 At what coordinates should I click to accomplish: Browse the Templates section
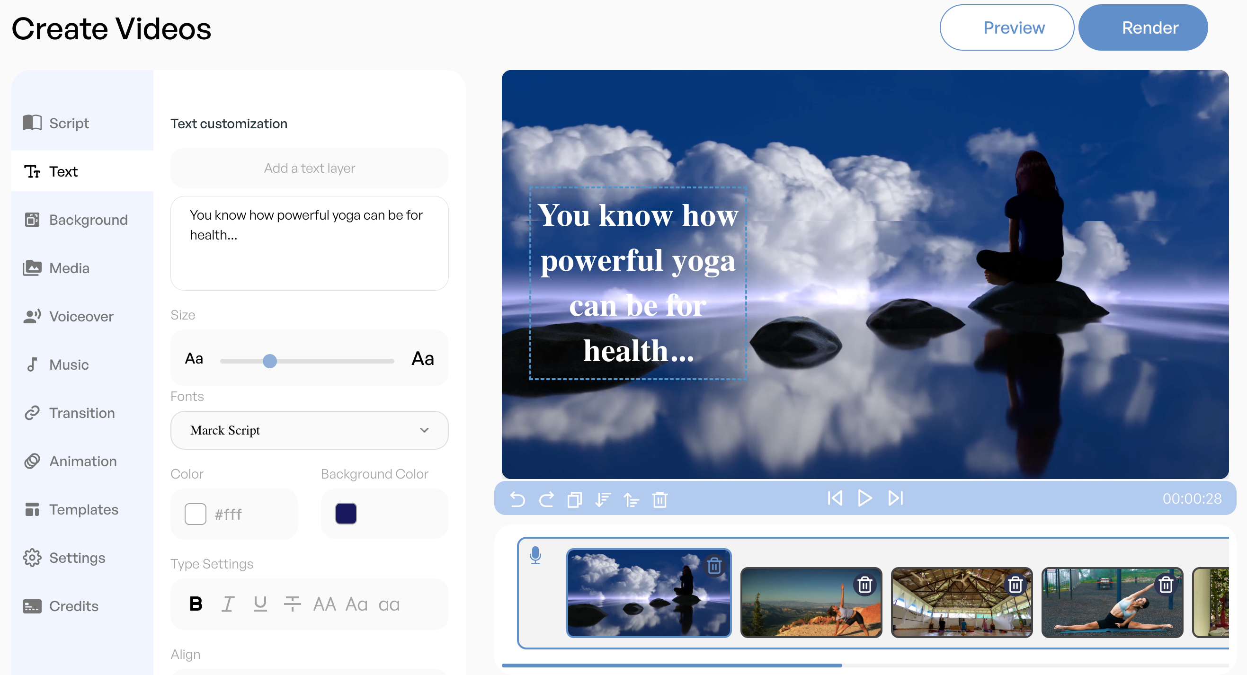pyautogui.click(x=71, y=509)
